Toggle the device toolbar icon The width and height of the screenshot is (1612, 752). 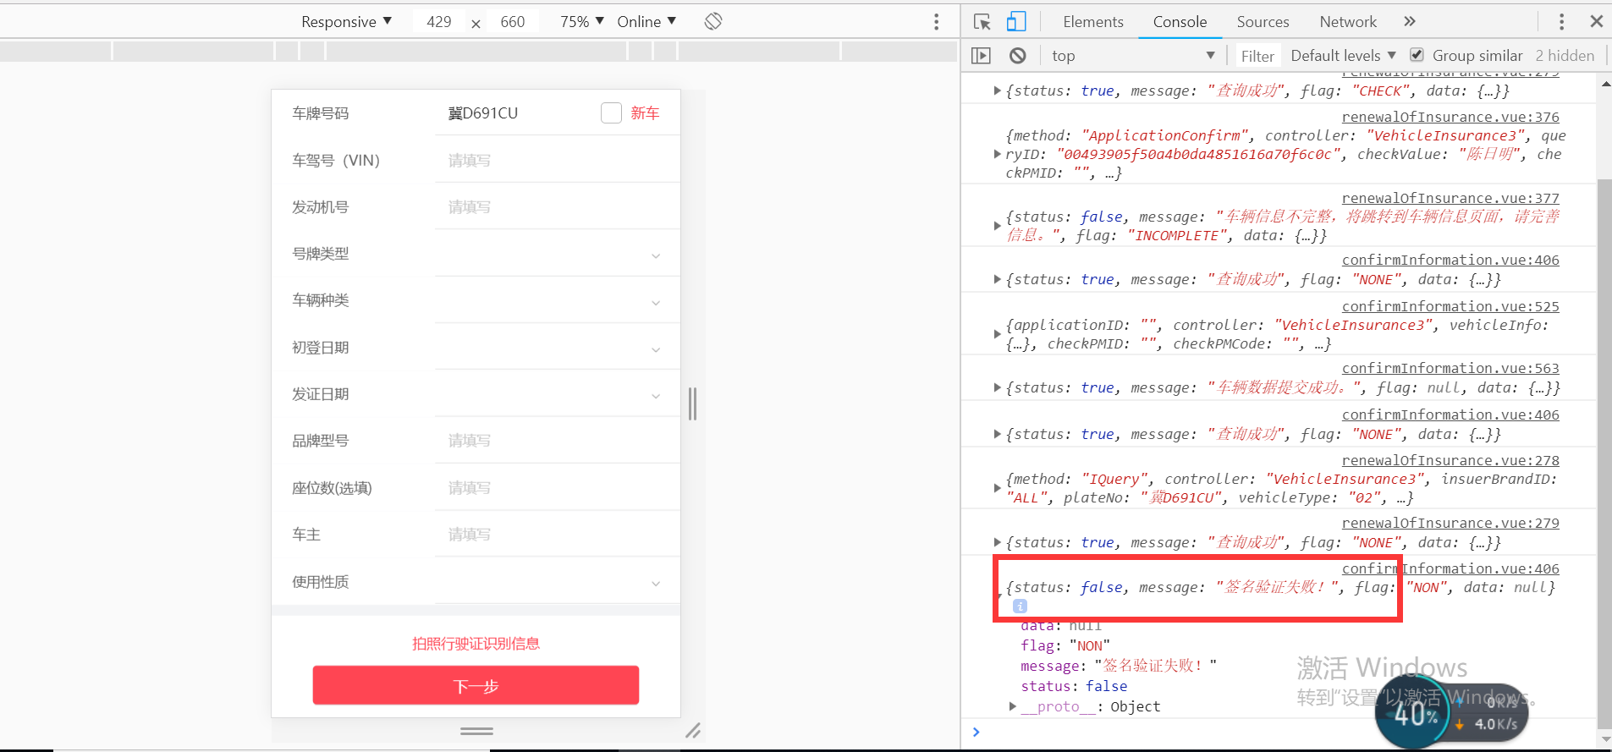tap(1016, 22)
